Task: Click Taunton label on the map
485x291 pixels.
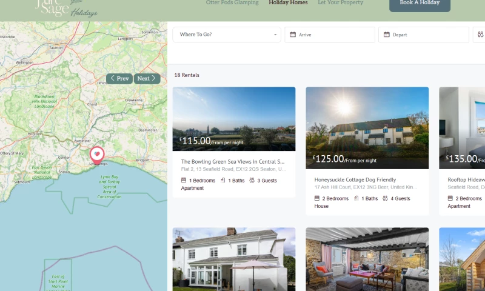Action: click(x=56, y=48)
